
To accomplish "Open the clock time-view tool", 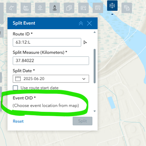I will click(x=40, y=8).
